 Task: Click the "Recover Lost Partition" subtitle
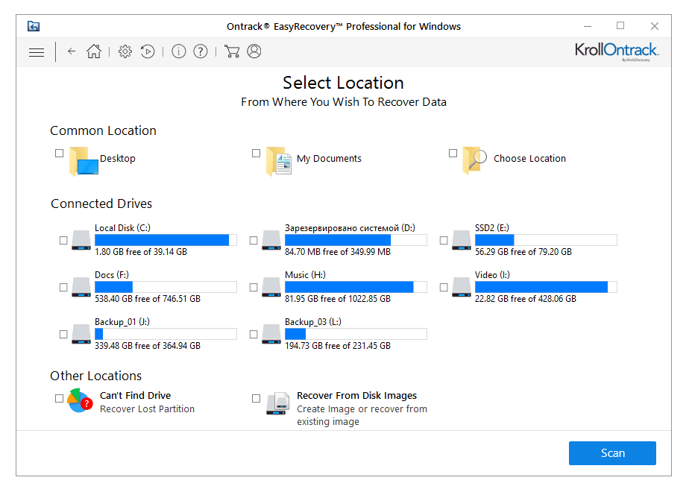pyautogui.click(x=147, y=409)
